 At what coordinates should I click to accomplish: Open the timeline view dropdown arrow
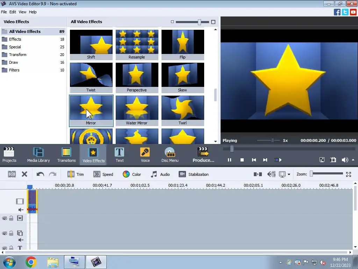pos(289,174)
